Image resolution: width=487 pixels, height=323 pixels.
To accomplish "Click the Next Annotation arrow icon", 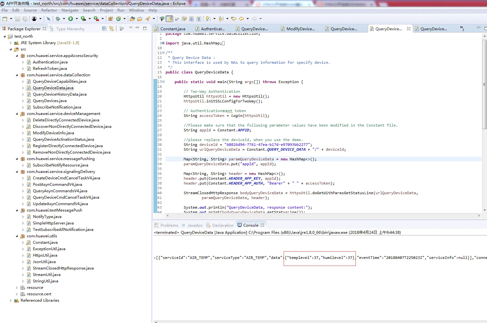I will pos(208,19).
